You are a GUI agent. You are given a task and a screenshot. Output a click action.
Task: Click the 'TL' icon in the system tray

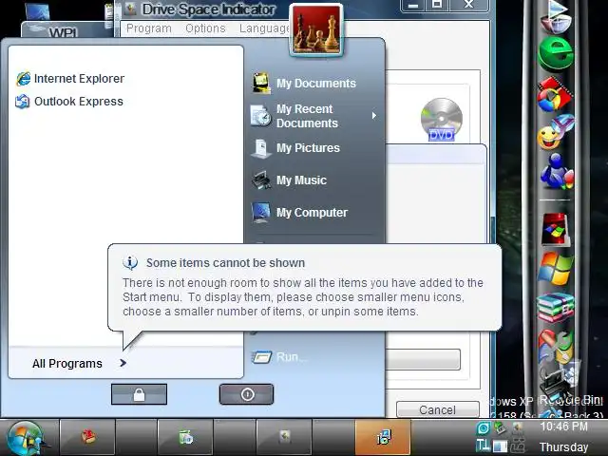484,446
